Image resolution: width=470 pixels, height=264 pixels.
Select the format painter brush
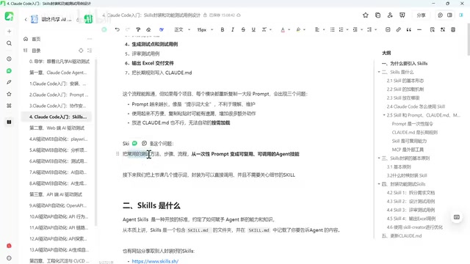138,29
